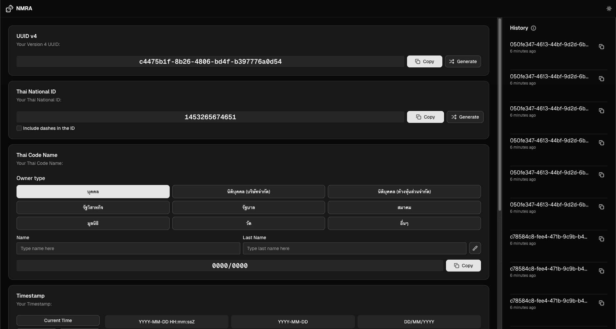Choose the DD/MM/YYYY timestamp format
Screen dimensions: 616x329
pyautogui.click(x=419, y=322)
